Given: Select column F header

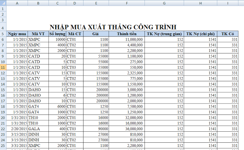Looking at the screenshot, I should [x=127, y=3].
